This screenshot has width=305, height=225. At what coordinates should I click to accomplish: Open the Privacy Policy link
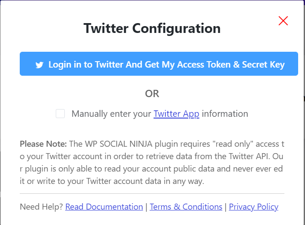(x=254, y=207)
